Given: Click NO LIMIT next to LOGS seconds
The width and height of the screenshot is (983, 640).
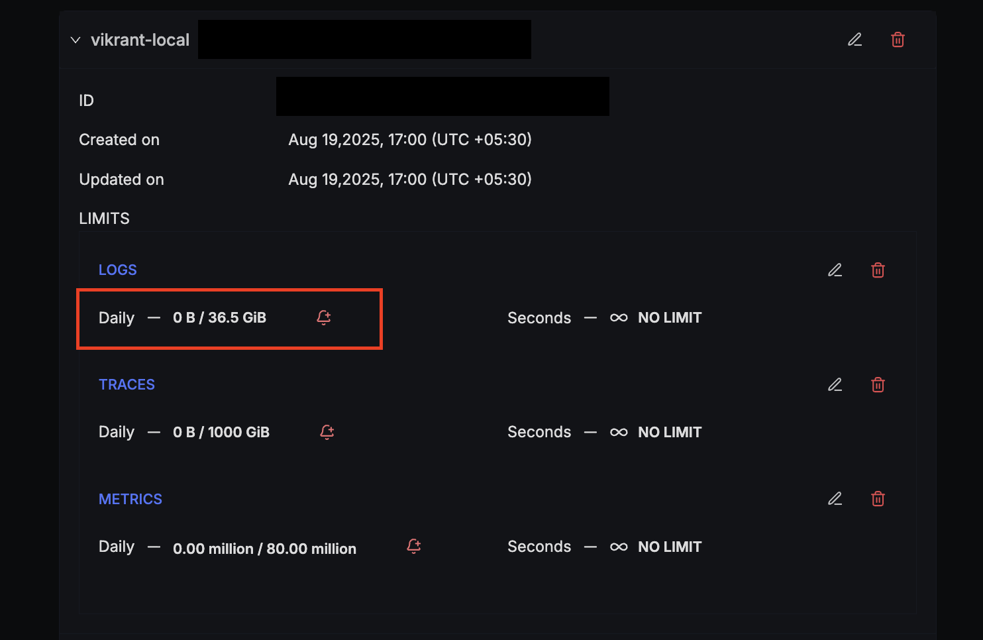Looking at the screenshot, I should pos(670,317).
